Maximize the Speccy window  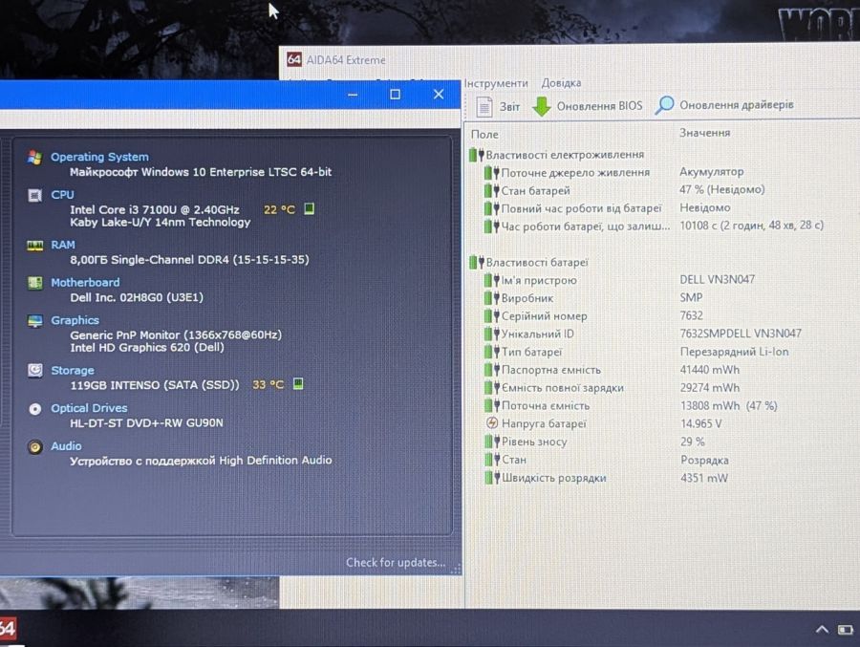click(395, 95)
